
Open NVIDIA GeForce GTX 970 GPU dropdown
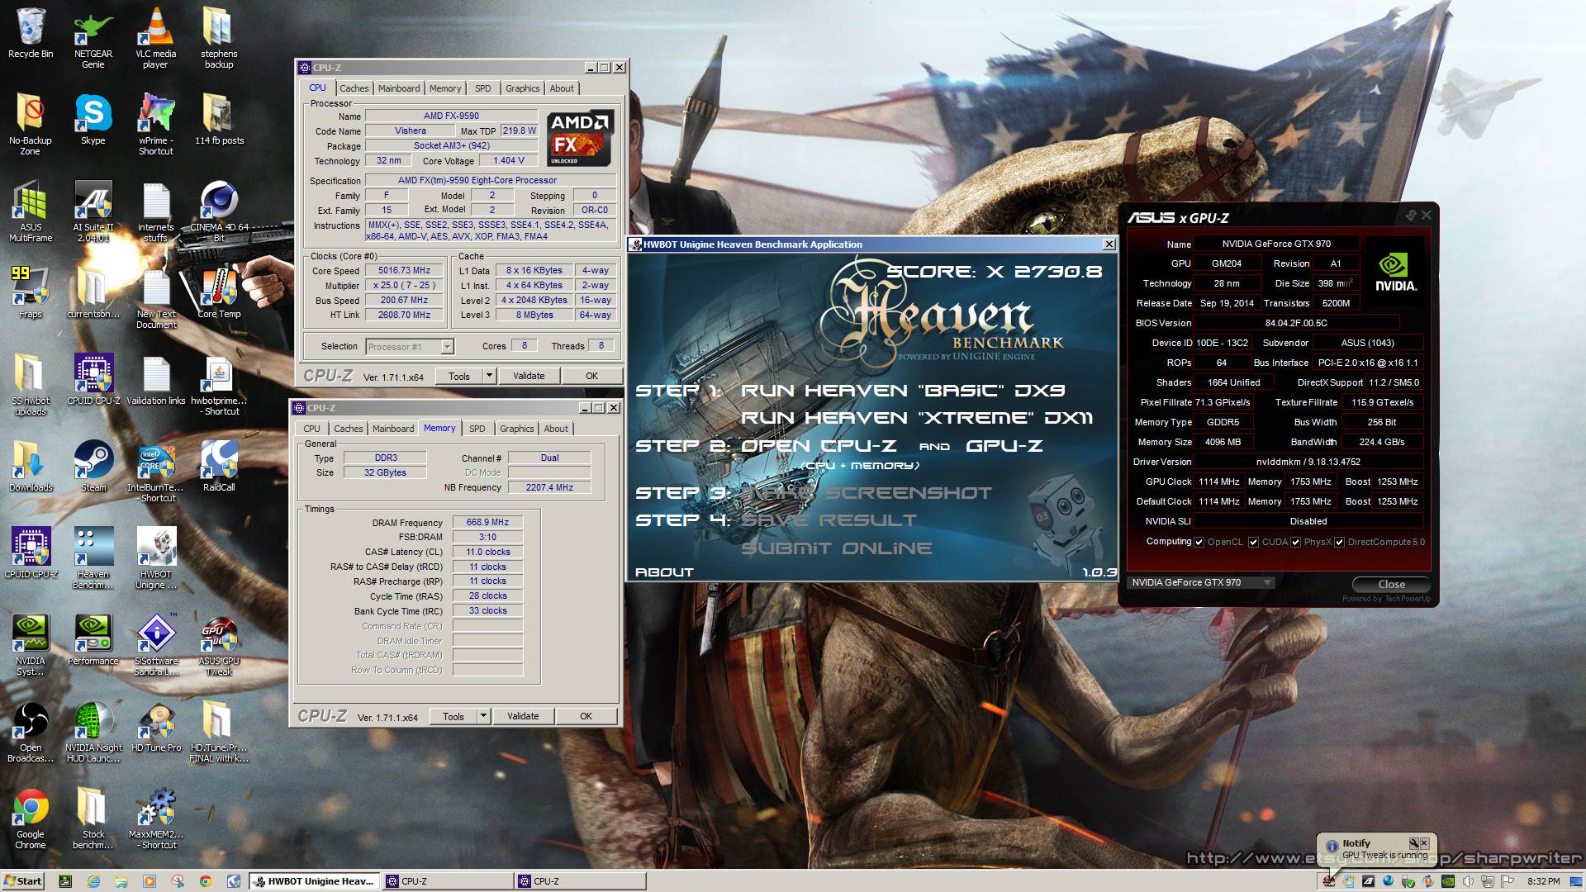pos(1201,582)
